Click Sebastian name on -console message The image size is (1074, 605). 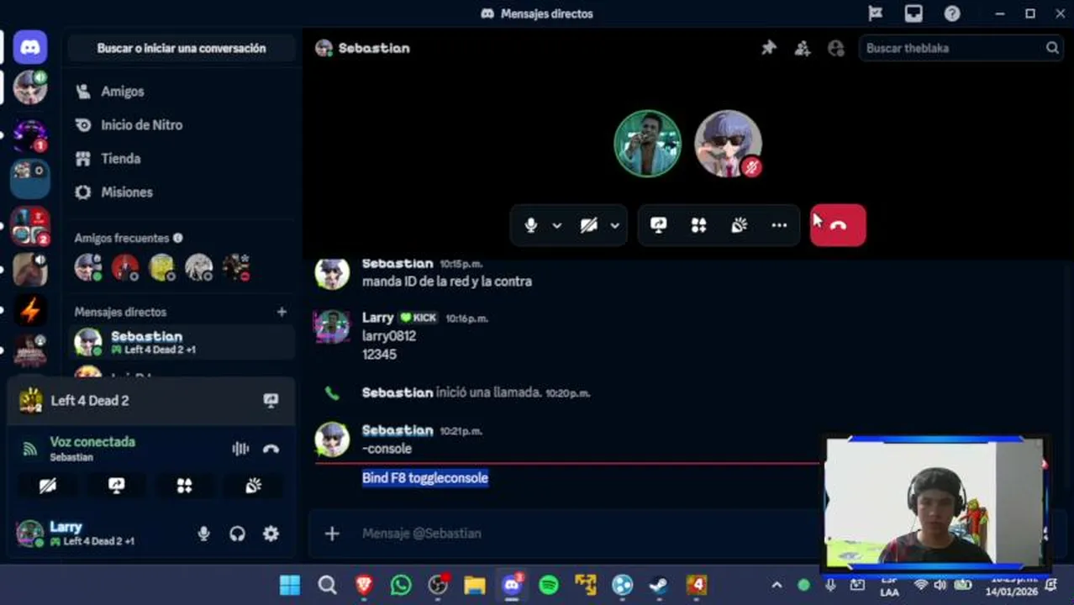397,430
